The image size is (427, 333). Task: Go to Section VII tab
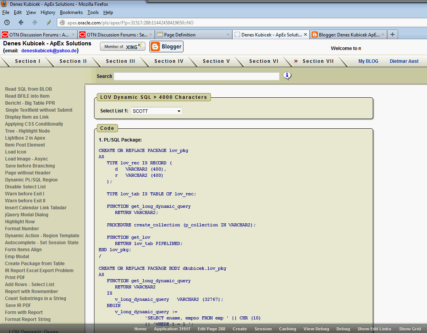(318, 61)
